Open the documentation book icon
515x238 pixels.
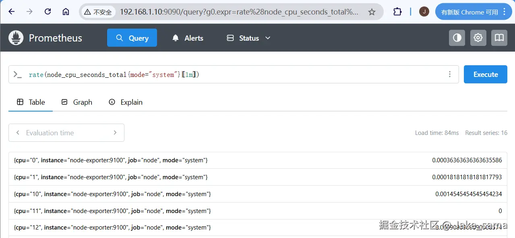499,37
